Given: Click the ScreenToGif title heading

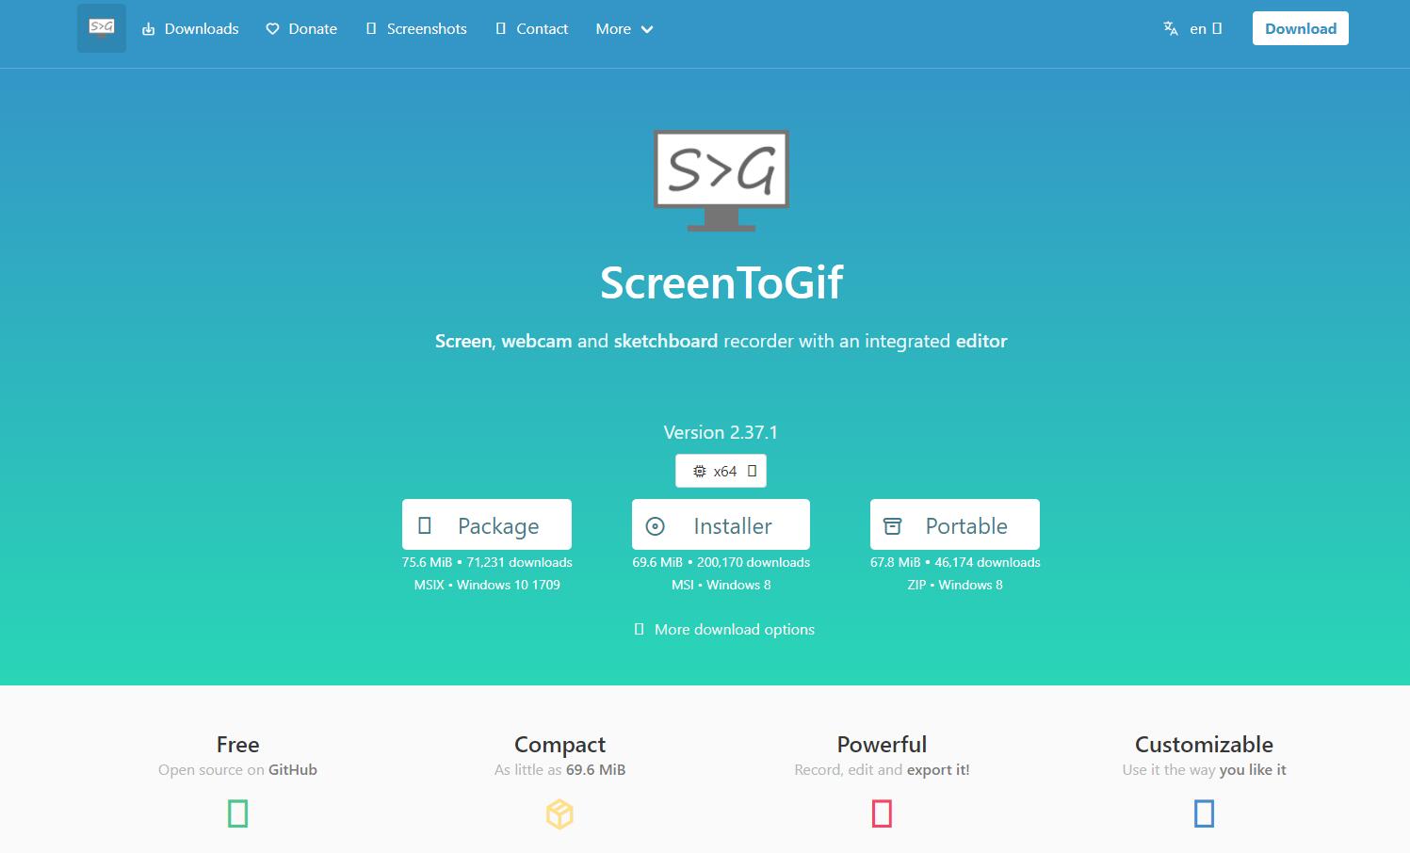Looking at the screenshot, I should pyautogui.click(x=721, y=282).
